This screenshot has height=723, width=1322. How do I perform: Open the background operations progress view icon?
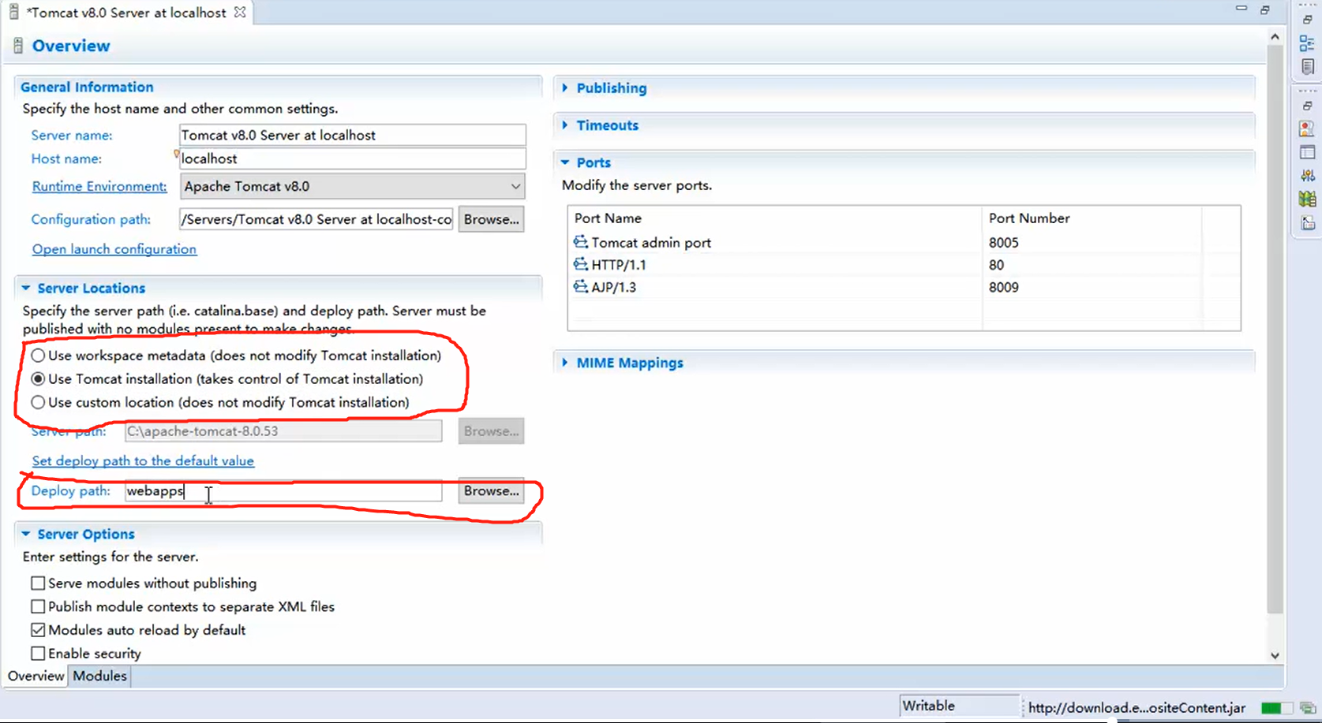pos(1307,708)
